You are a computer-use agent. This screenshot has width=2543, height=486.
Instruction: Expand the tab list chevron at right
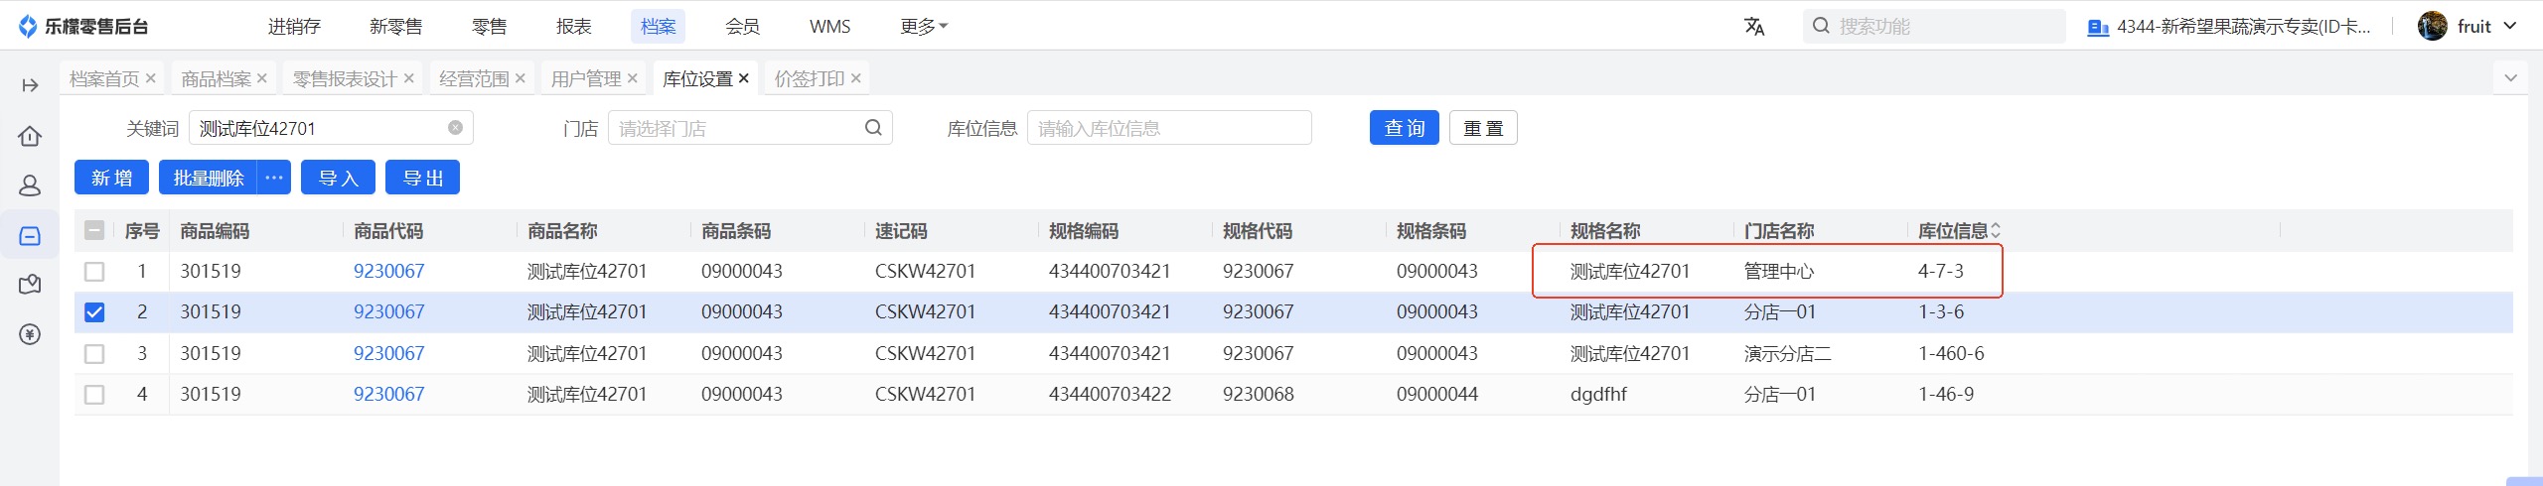tap(2510, 78)
